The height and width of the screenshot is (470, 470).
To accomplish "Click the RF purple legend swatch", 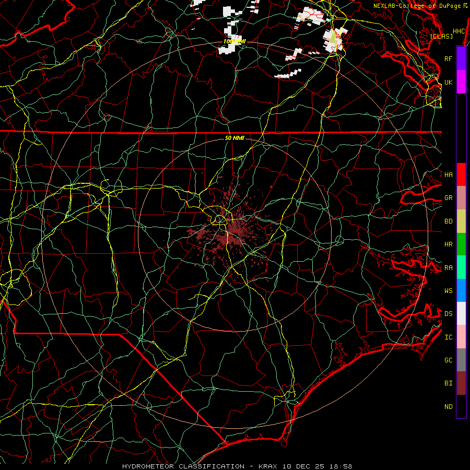I will click(x=461, y=58).
